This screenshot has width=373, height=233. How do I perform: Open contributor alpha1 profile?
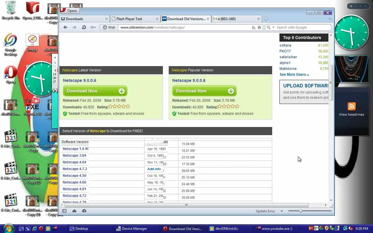pos(285,63)
